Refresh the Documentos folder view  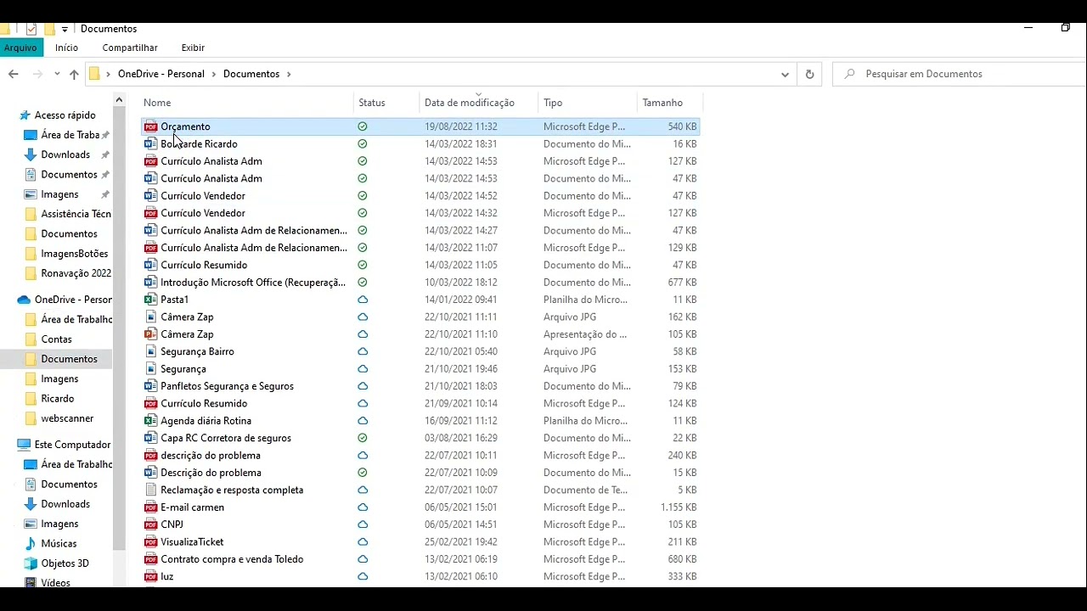(809, 74)
